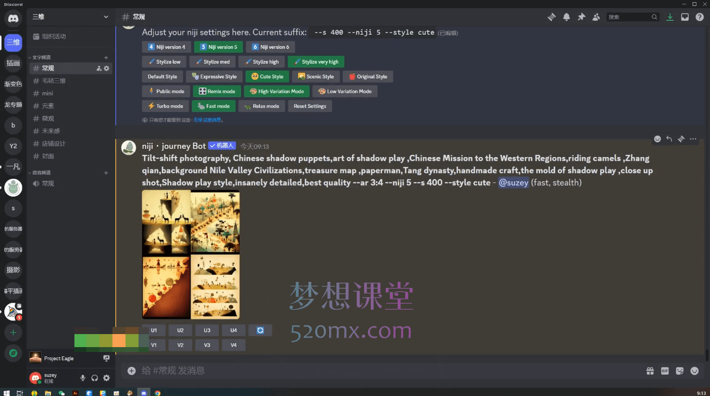Show the member list icon
Screen dimensions: 710x396
point(596,17)
